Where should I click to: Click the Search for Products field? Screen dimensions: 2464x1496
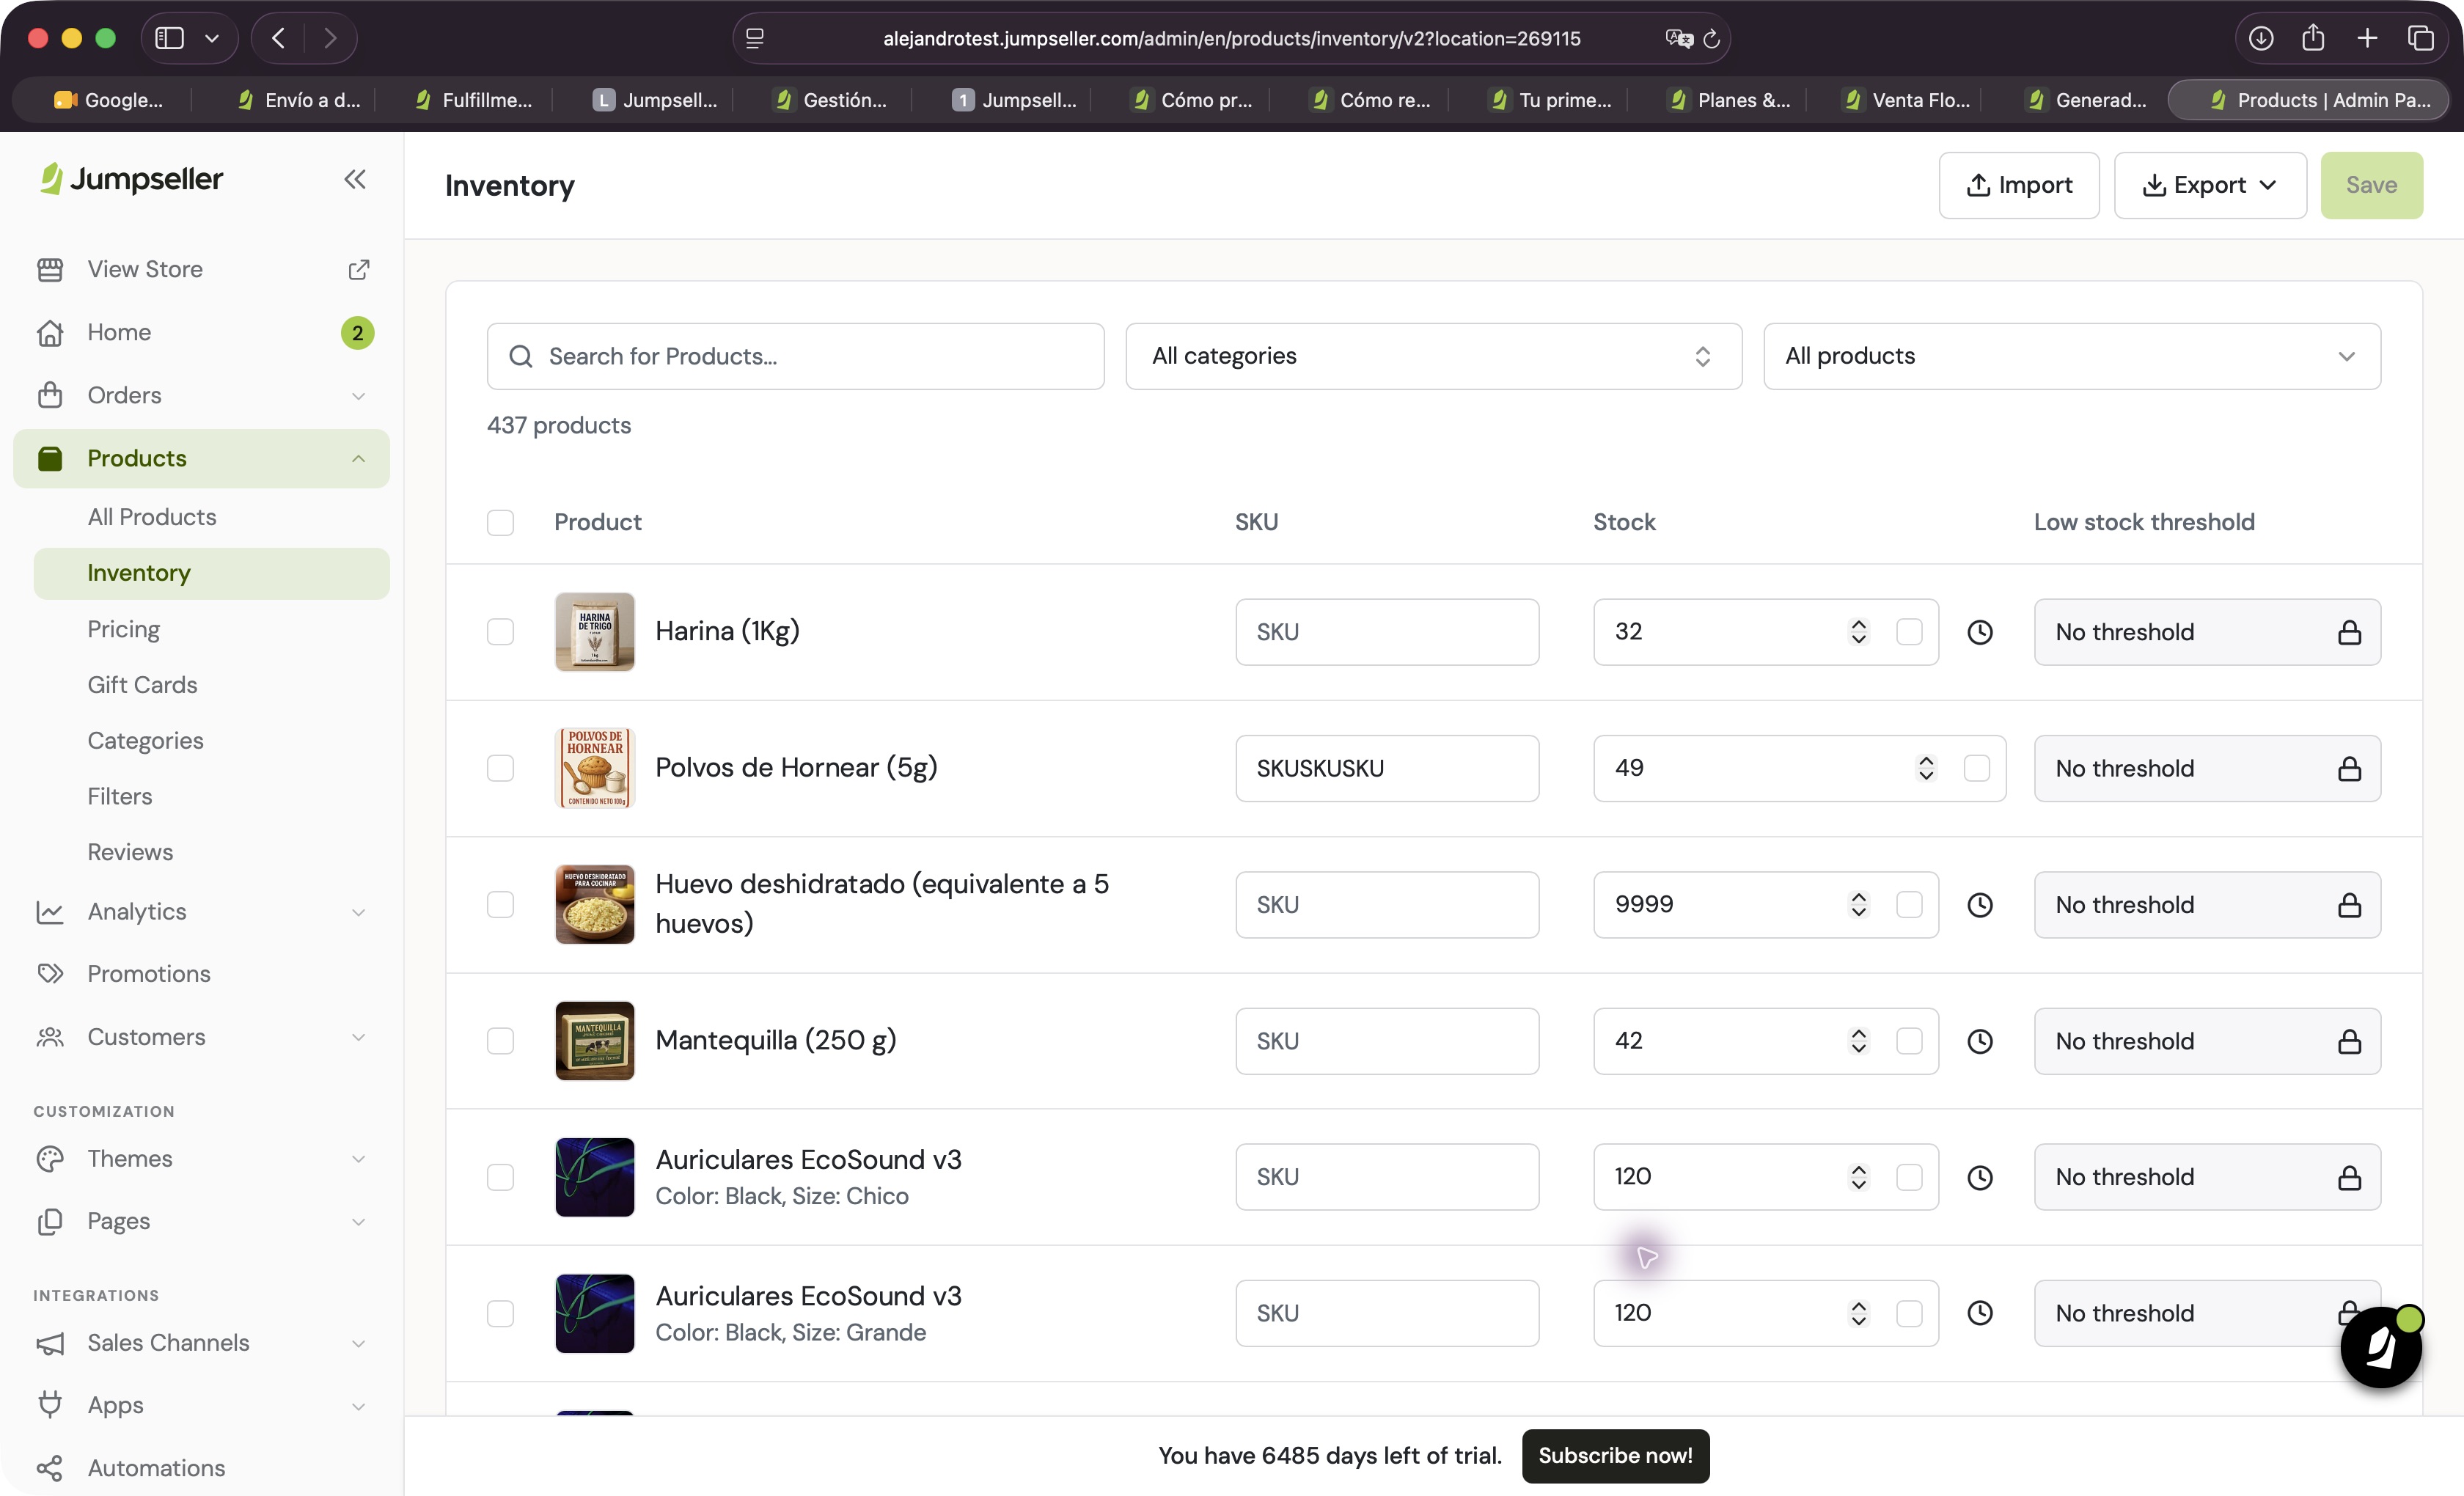[795, 356]
